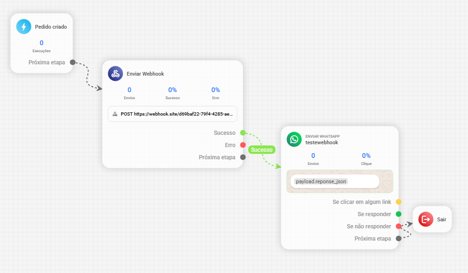Select the Pedido criado node title

[51, 27]
